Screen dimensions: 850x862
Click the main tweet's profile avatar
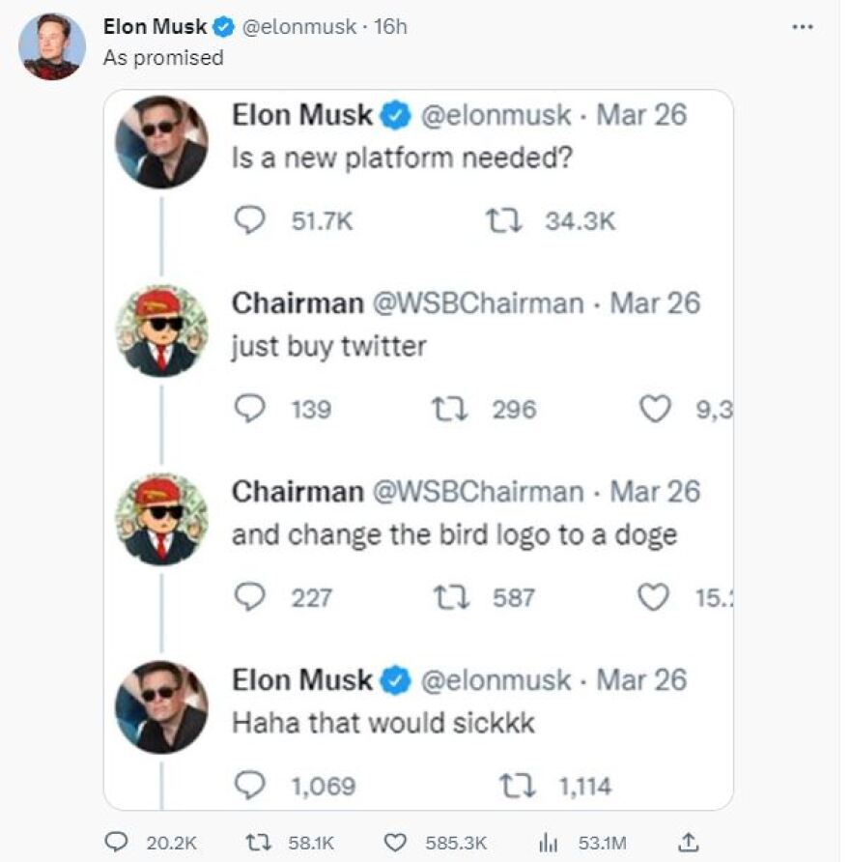tap(51, 46)
